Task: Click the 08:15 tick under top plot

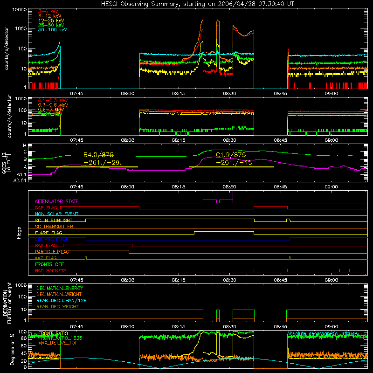Action: (179, 94)
